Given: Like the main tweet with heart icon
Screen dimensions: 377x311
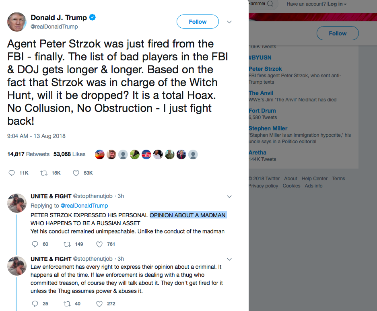Looking at the screenshot, I should coord(76,173).
